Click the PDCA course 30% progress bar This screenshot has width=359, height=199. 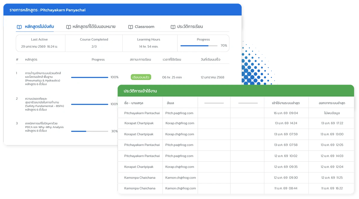pos(90,131)
